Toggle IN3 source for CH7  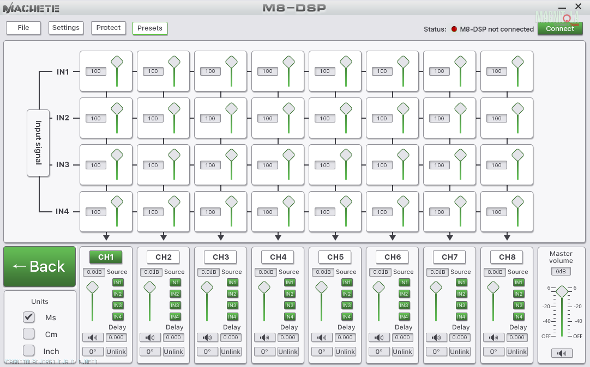(x=461, y=305)
